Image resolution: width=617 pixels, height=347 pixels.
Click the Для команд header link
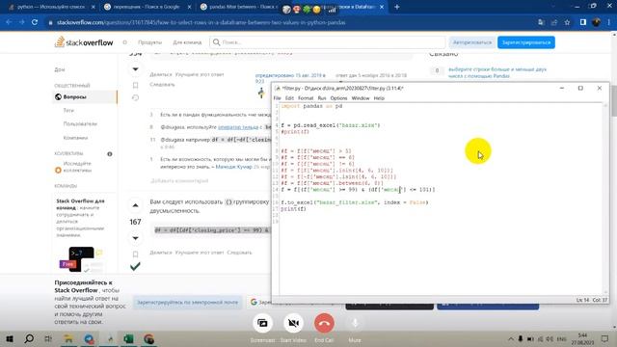pos(187,42)
